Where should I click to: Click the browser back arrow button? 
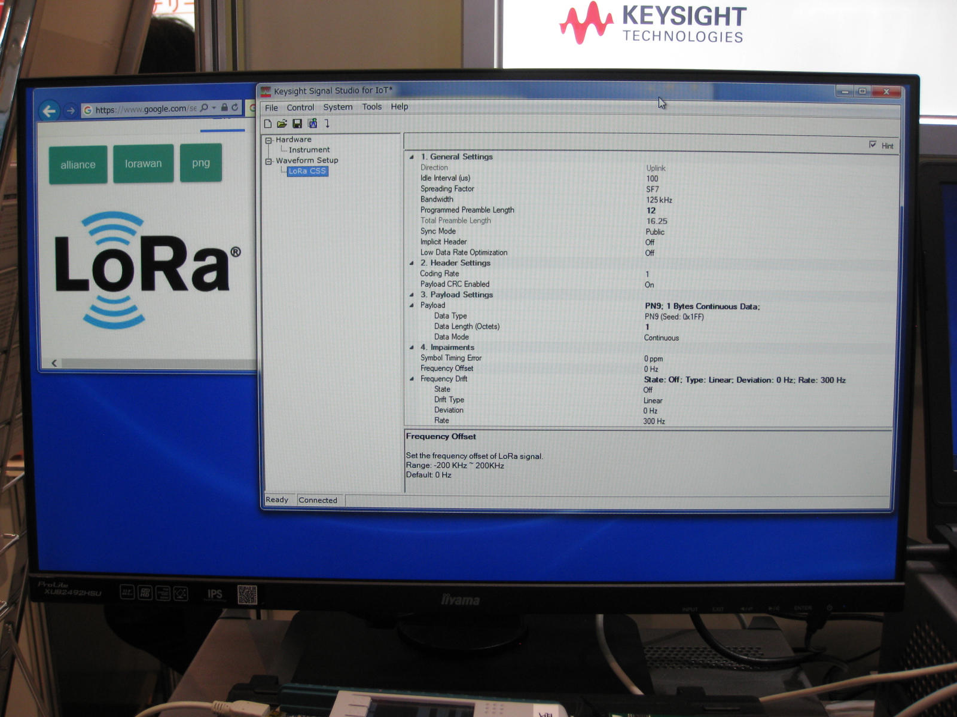tap(50, 111)
